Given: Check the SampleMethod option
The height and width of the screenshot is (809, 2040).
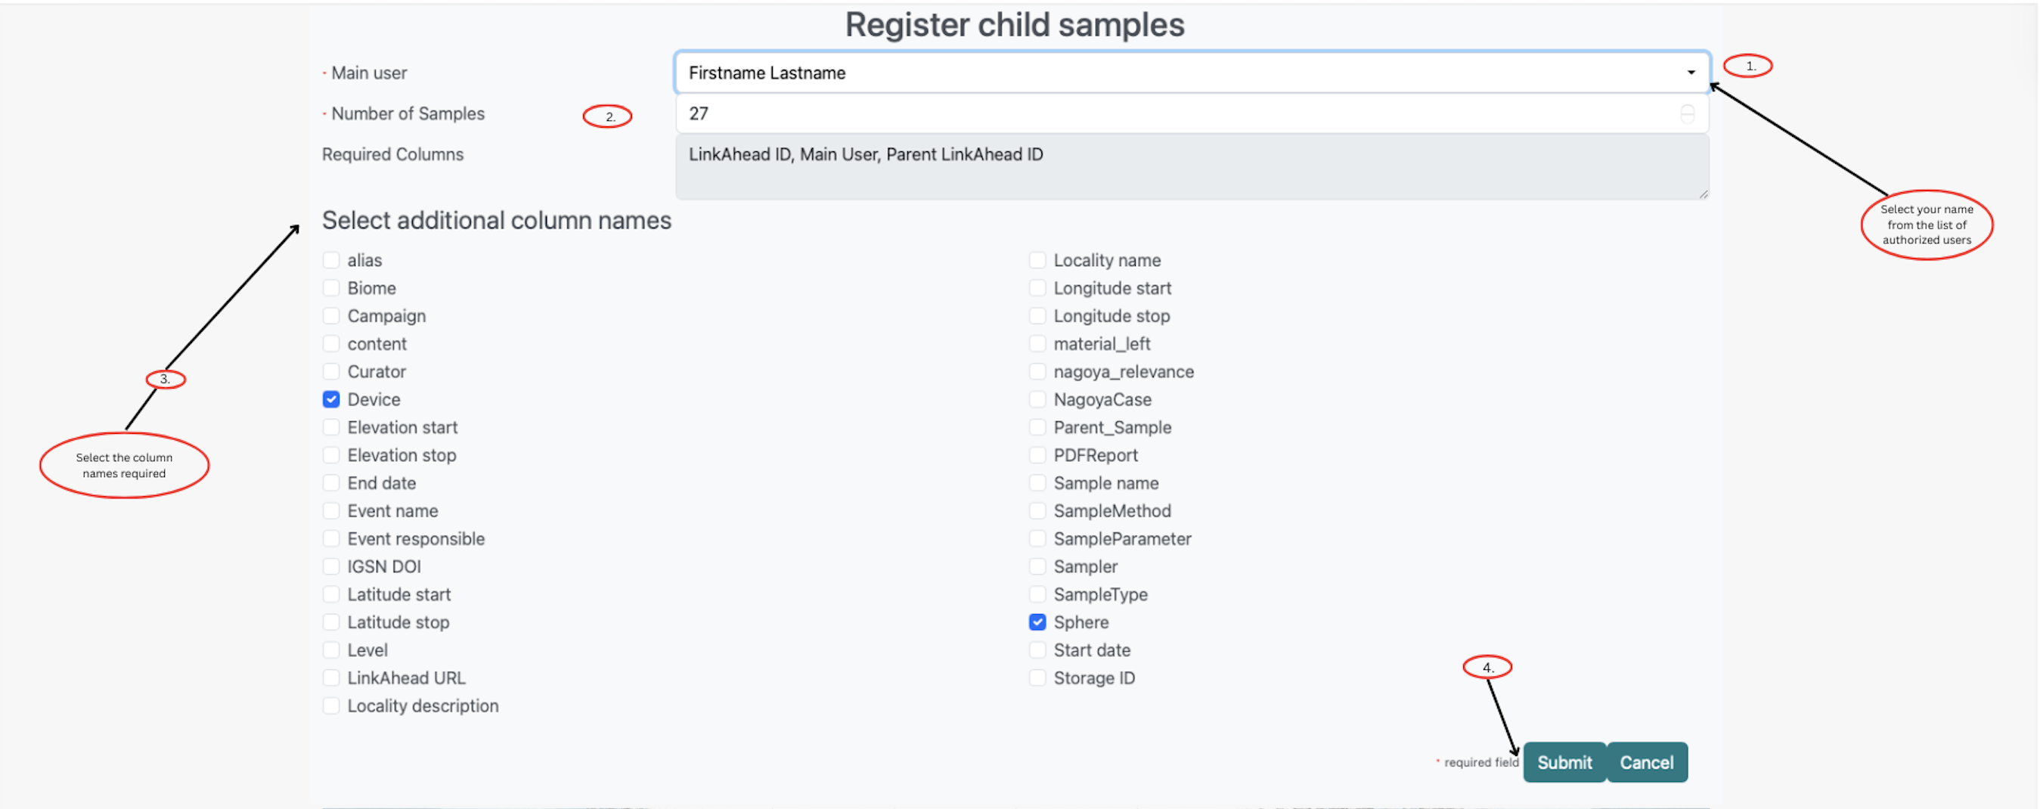Looking at the screenshot, I should [1037, 510].
